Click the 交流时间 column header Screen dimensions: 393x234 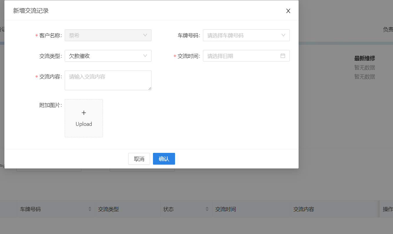pyautogui.click(x=226, y=209)
